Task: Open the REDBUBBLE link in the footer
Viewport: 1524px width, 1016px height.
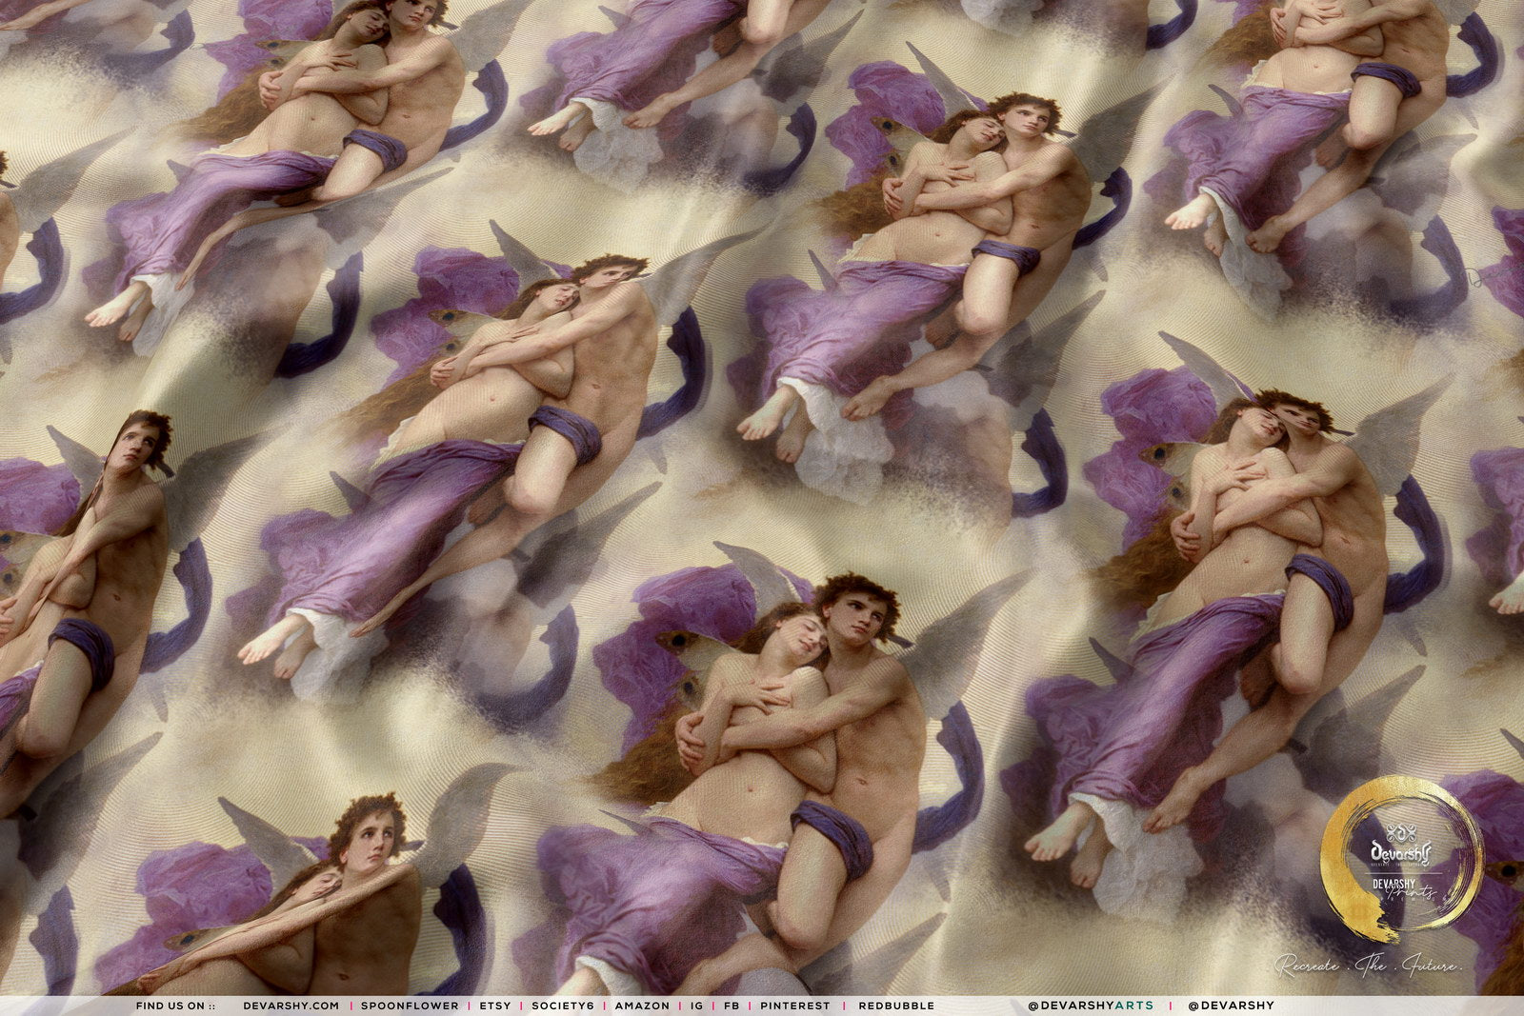Action: click(895, 1006)
